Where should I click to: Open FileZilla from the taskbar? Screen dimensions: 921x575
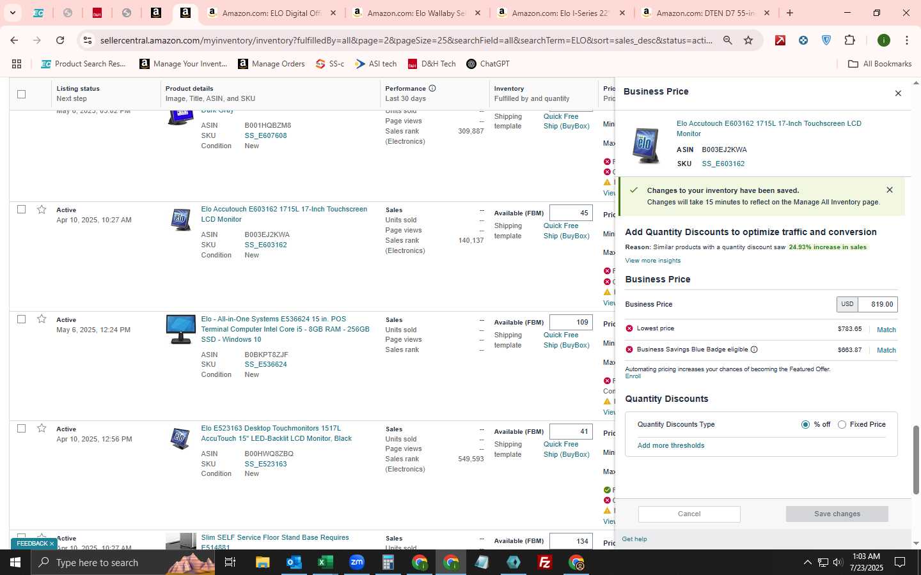coord(545,562)
